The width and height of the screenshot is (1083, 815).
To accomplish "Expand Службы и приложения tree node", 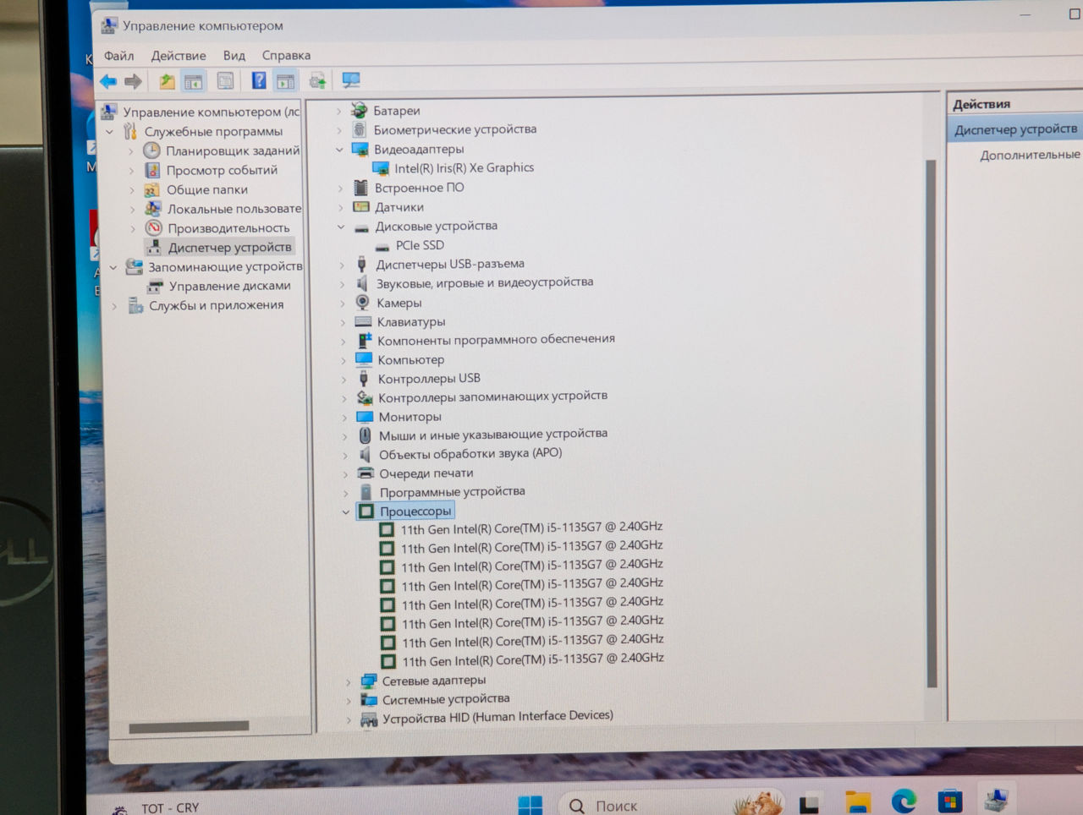I will tap(114, 306).
